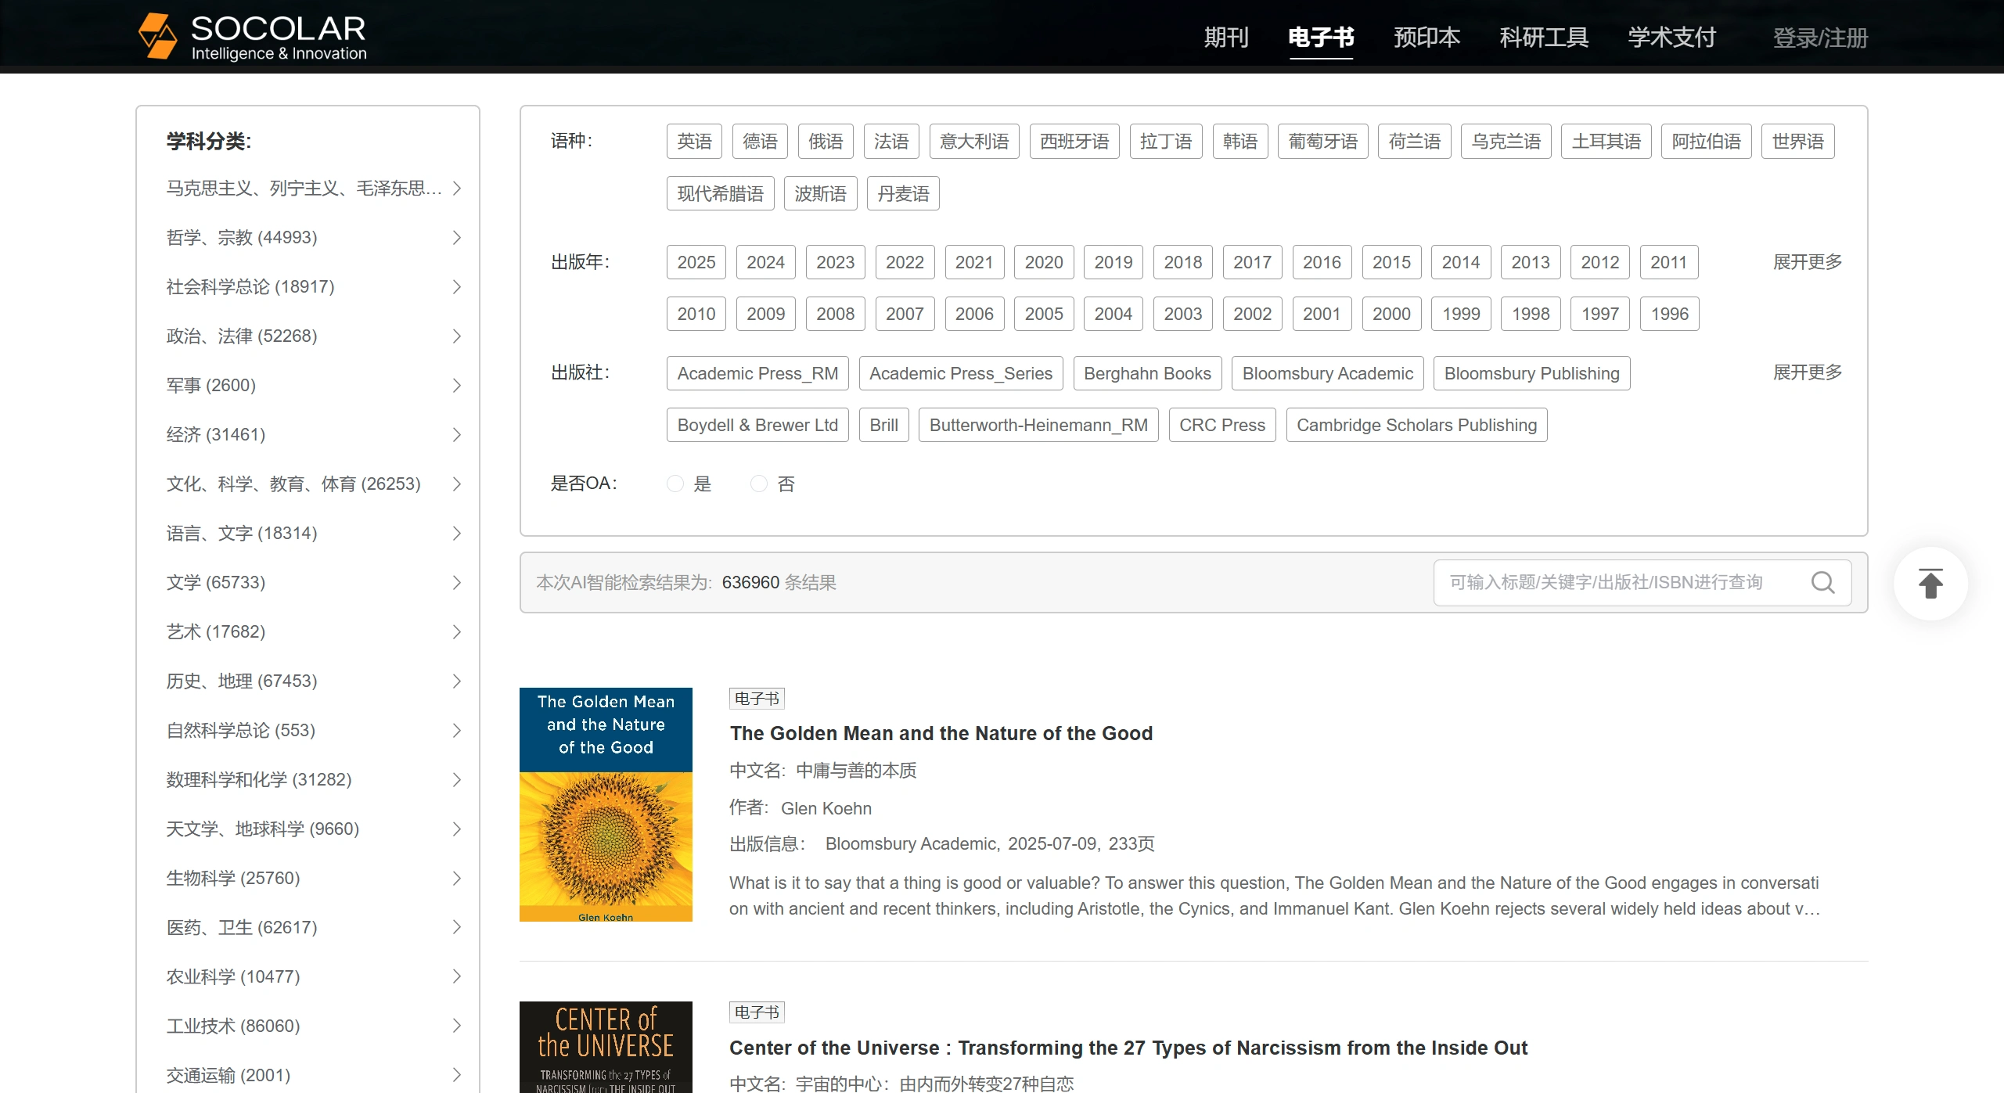Image resolution: width=2004 pixels, height=1093 pixels.
Task: Filter by publication year 2025
Action: pyautogui.click(x=696, y=262)
